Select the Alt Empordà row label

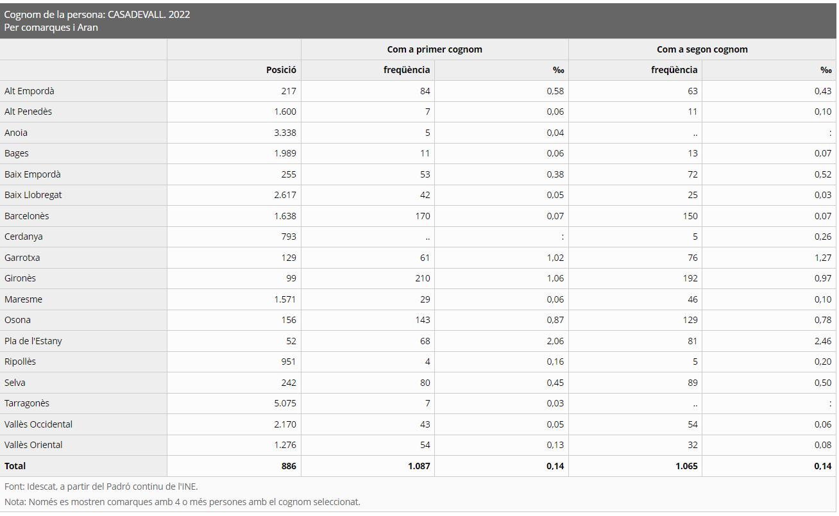30,91
